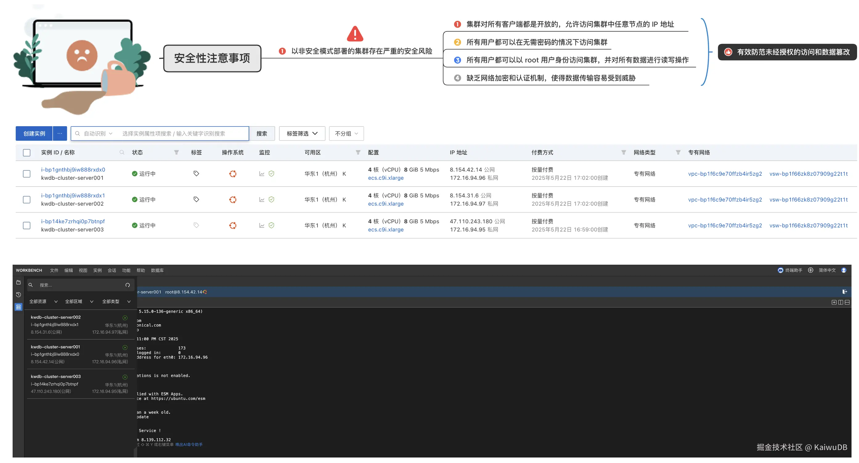The width and height of the screenshot is (859, 463).
Task: Open monitoring chart icon for kwdb-cluster-server002
Action: pos(262,199)
